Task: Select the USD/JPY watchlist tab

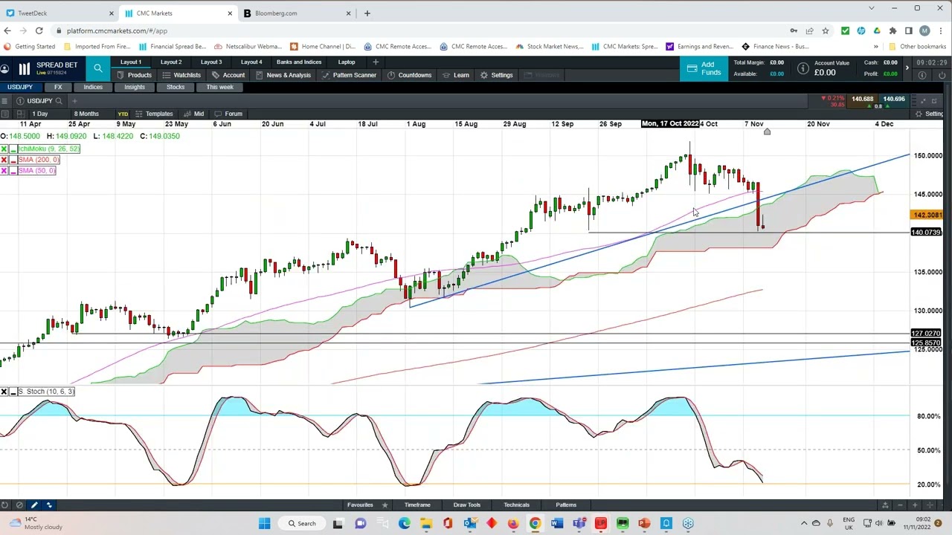Action: [20, 87]
